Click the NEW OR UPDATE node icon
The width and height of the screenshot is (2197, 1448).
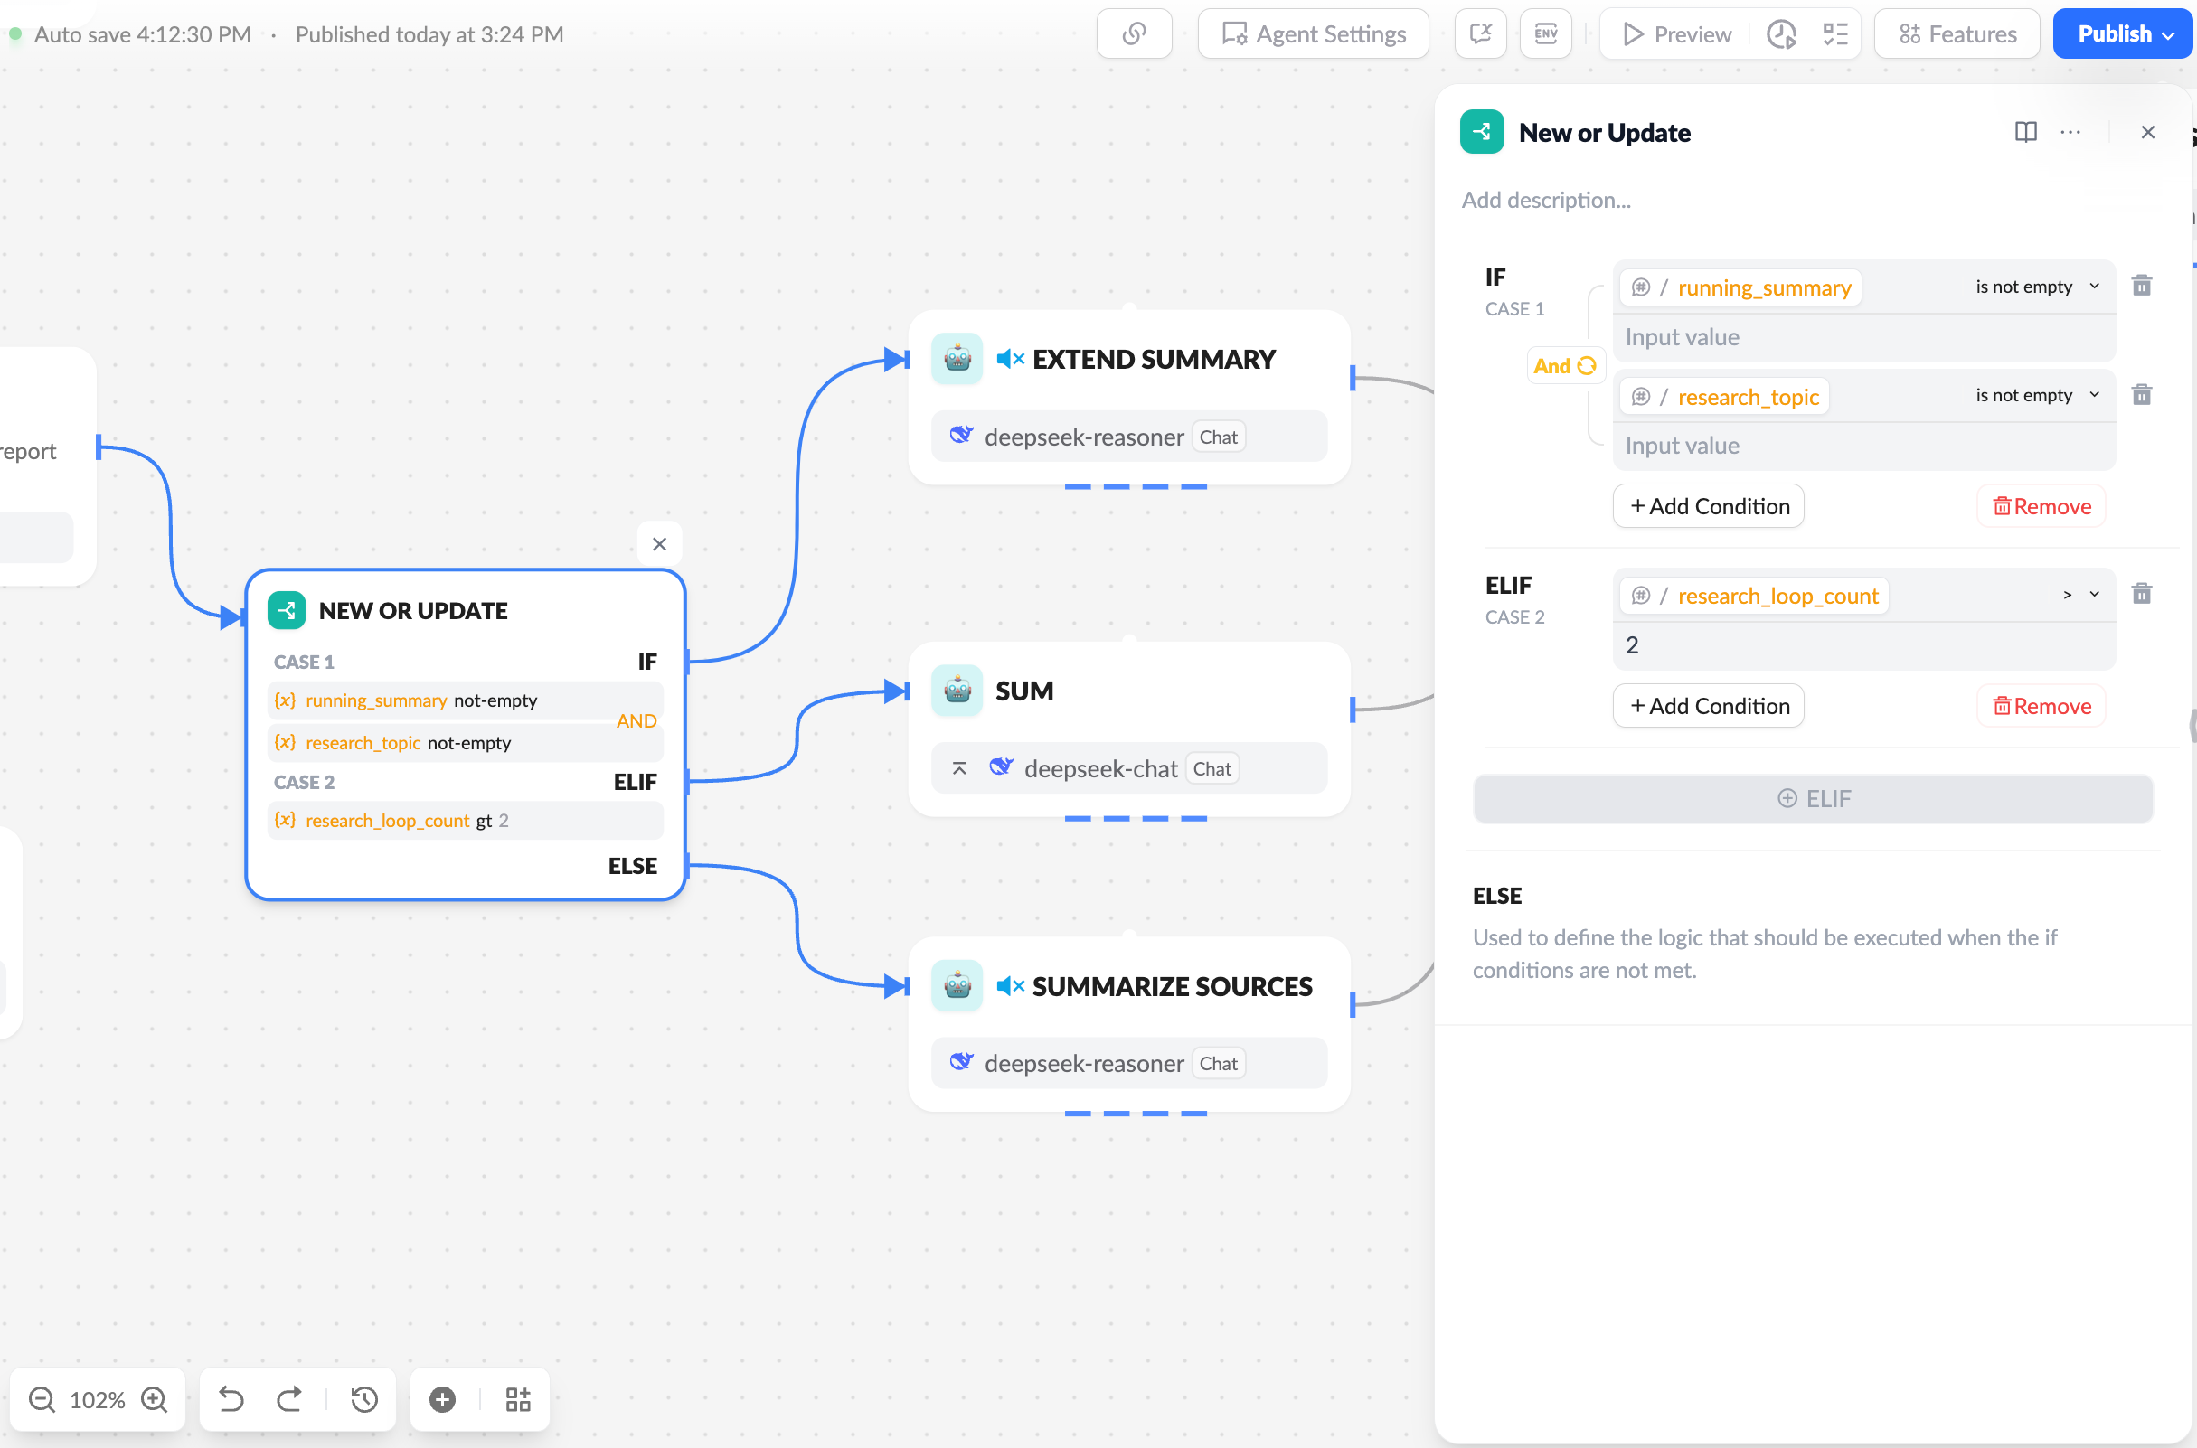pos(288,609)
